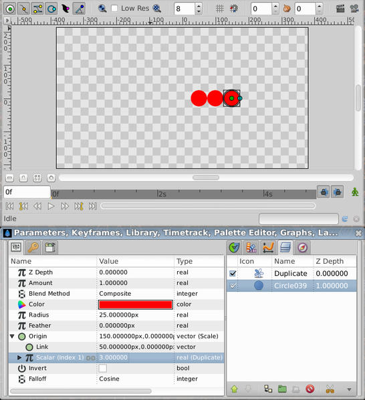The image size is (365, 400).
Task: Click the animation mode icon
Action: pyautogui.click(x=355, y=192)
